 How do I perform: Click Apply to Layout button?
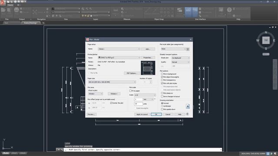coord(142,114)
